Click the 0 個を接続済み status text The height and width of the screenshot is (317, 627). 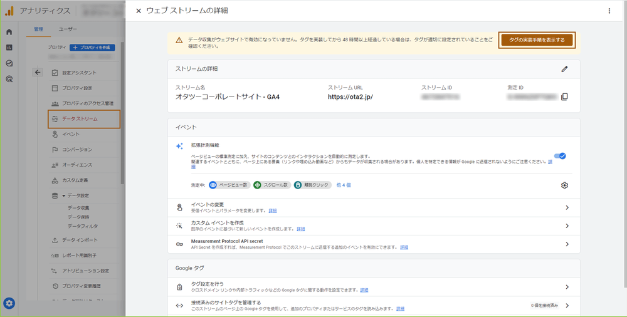[544, 305]
